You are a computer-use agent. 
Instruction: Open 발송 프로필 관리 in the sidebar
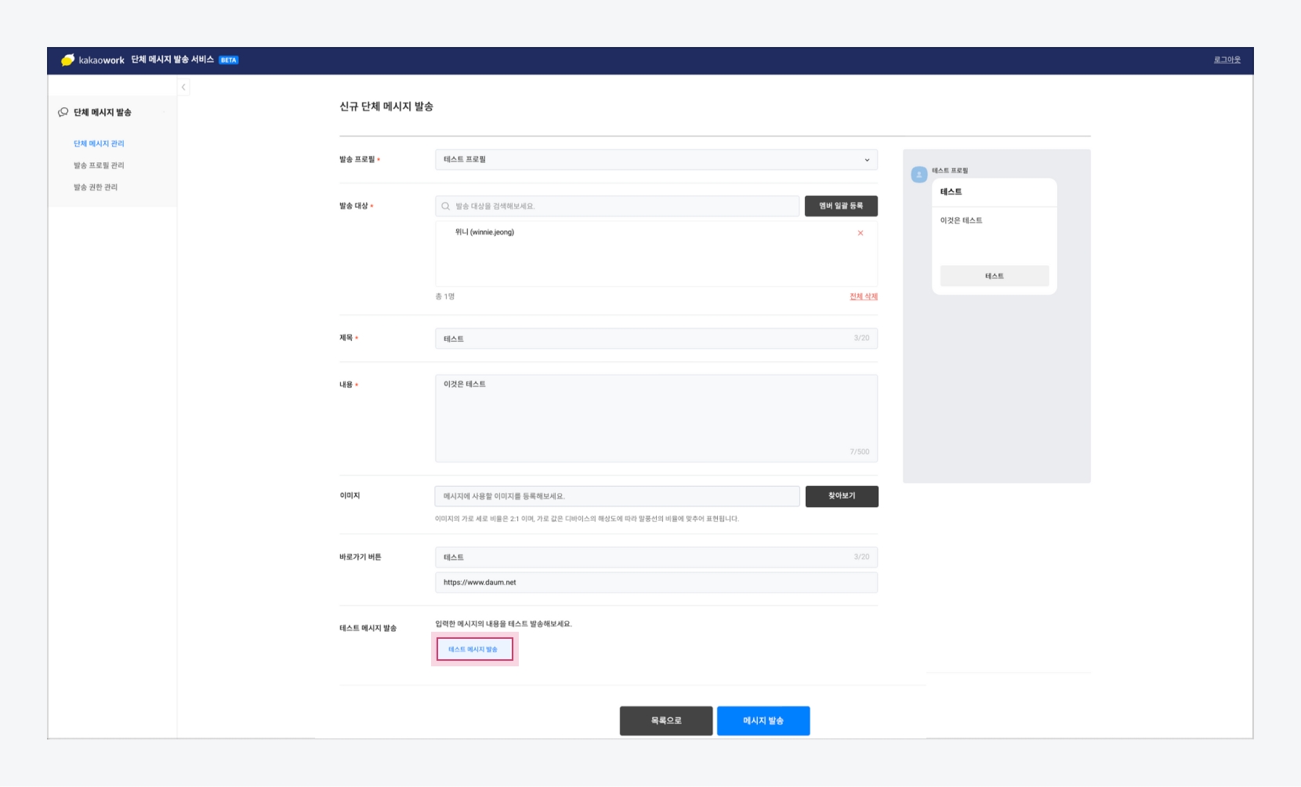(99, 165)
